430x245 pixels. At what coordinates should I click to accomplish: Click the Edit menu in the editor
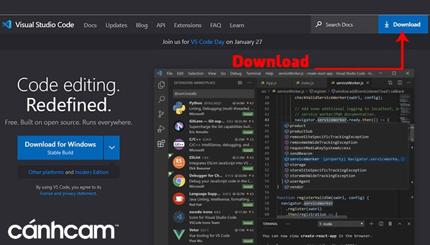click(x=180, y=73)
